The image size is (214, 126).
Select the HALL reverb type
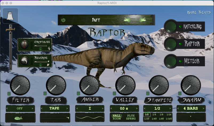pyautogui.click(x=117, y=116)
